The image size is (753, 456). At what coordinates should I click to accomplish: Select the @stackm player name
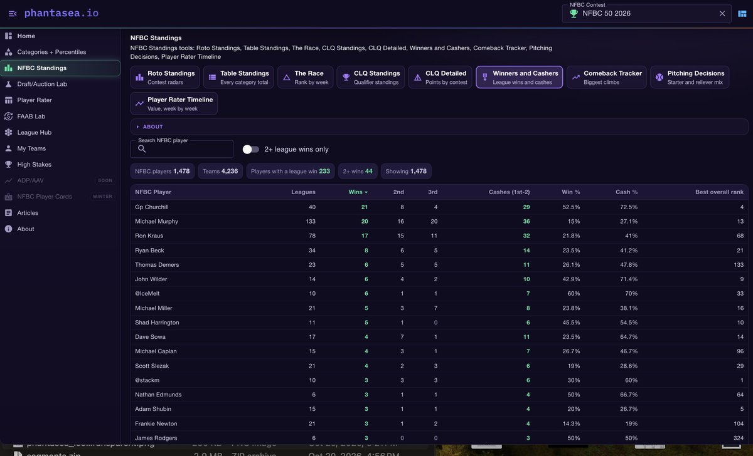[147, 380]
